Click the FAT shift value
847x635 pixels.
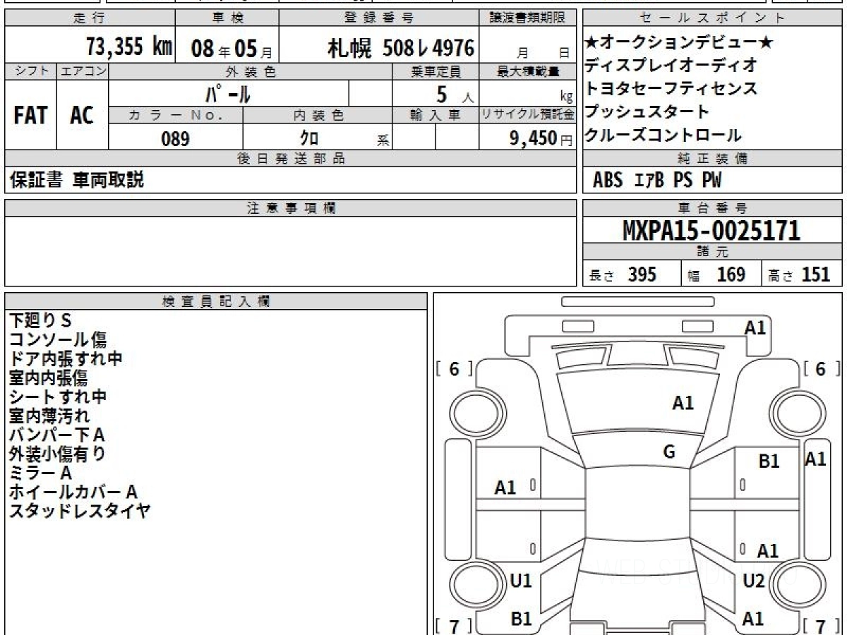click(x=30, y=116)
